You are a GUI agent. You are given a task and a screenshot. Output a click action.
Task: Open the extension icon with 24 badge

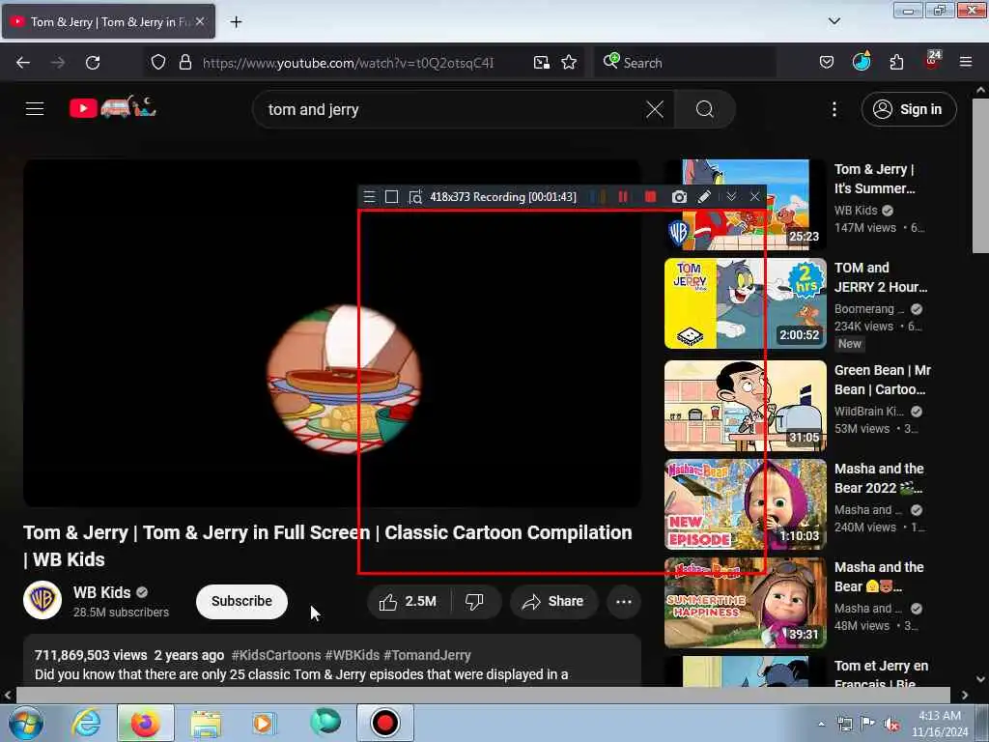932,61
